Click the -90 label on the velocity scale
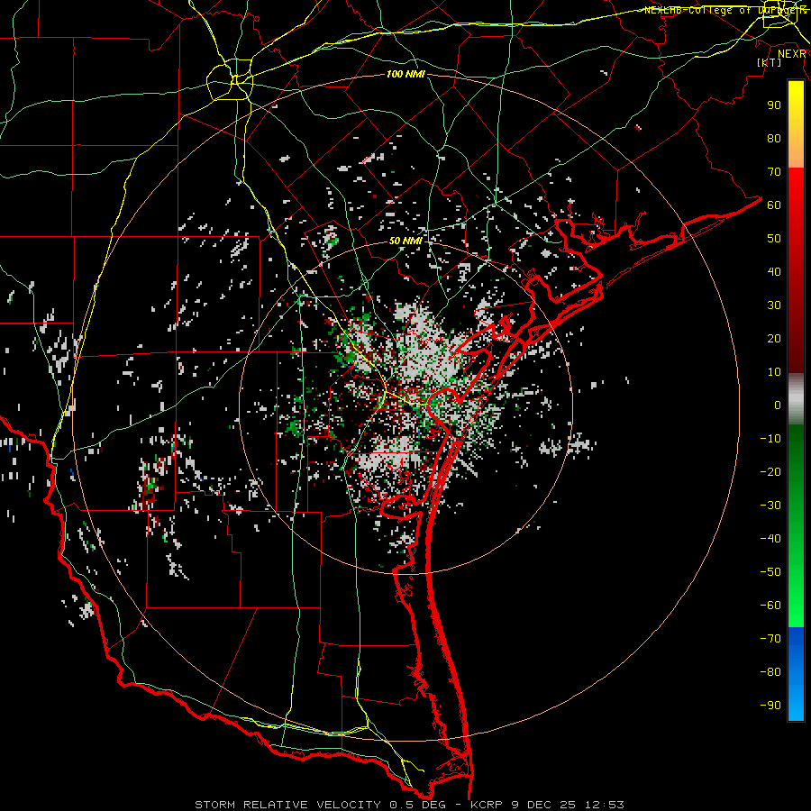Viewport: 811px width, 811px height. coord(770,706)
